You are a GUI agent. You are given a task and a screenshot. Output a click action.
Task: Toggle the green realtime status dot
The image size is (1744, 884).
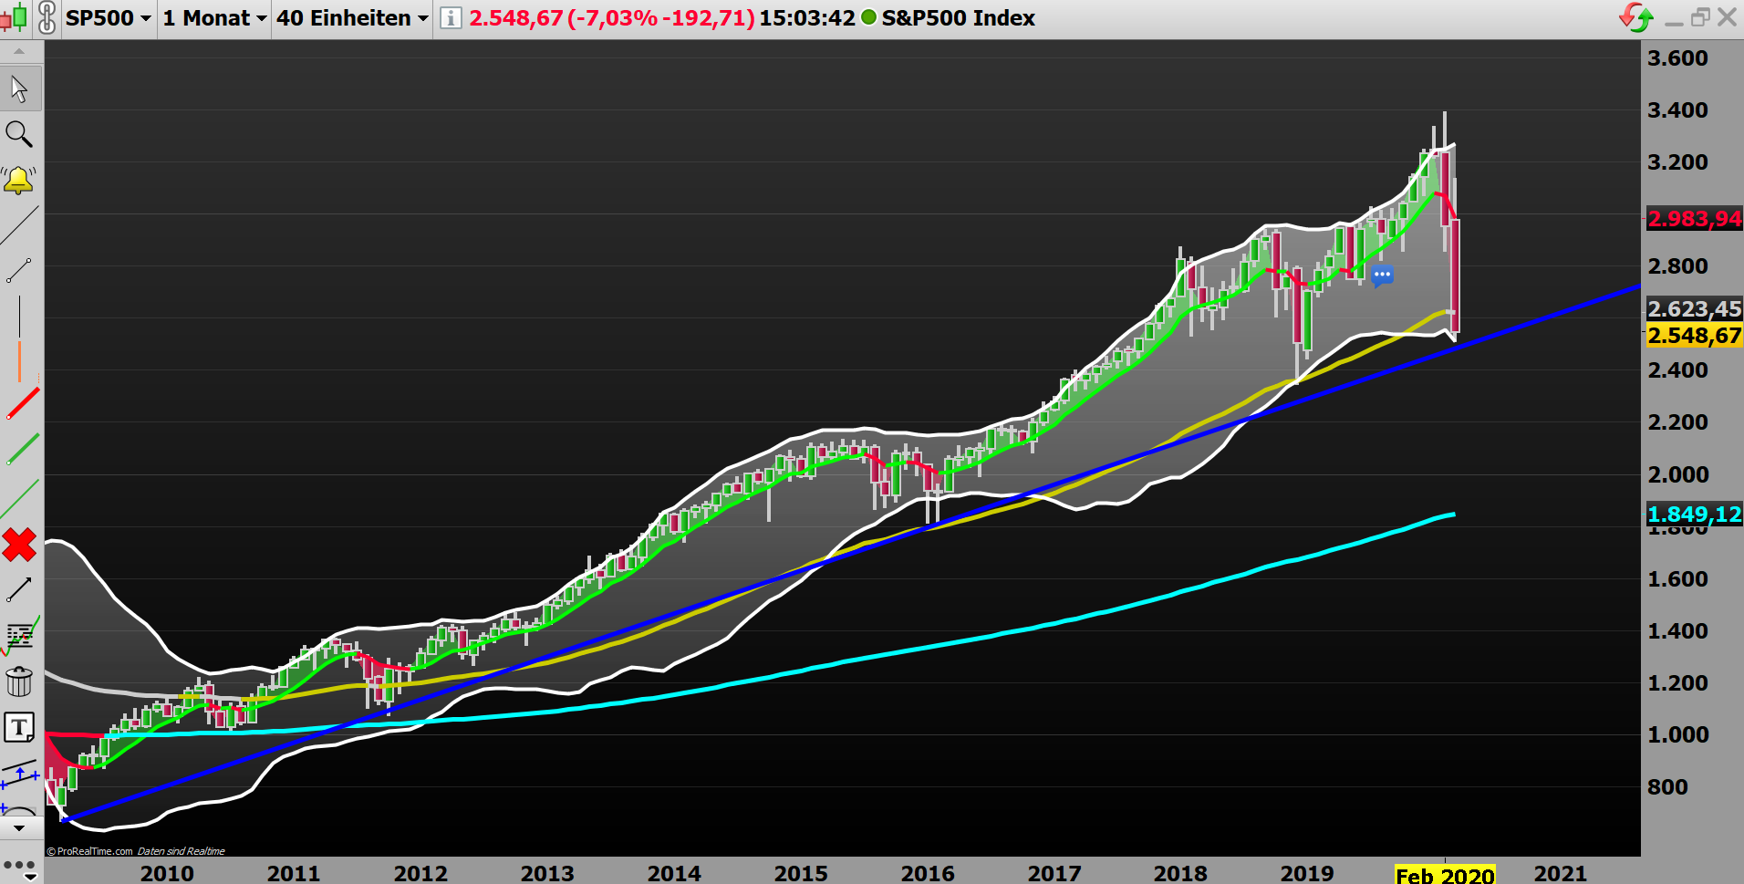click(868, 17)
